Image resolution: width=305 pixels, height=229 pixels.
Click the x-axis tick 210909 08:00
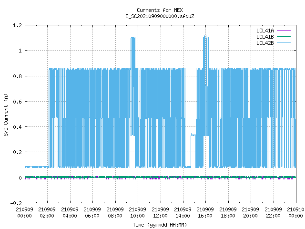[x=115, y=213]
